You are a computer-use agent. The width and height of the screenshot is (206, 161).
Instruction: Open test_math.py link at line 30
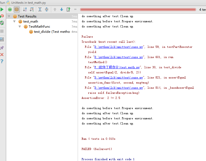coord(117,67)
